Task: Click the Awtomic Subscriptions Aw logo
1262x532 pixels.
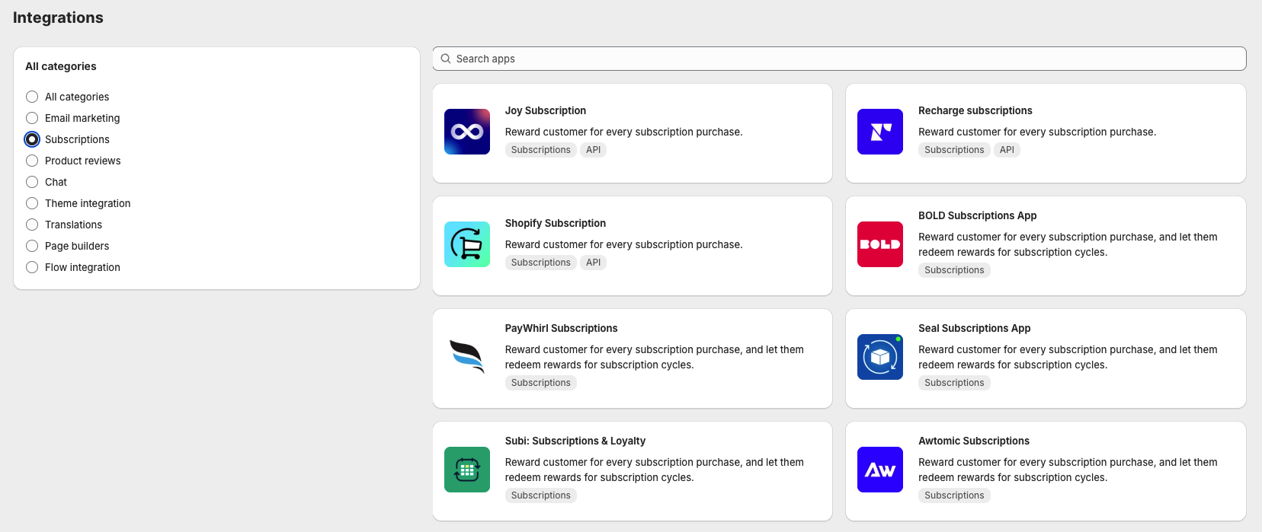Action: (879, 470)
